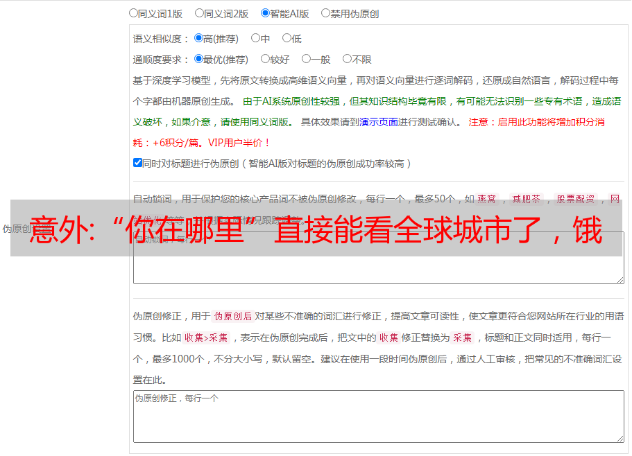Set 语义相似度 to 低
This screenshot has height=456, width=632.
point(287,39)
